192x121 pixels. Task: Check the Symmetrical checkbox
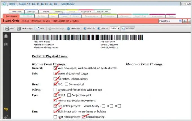click(x=67, y=84)
